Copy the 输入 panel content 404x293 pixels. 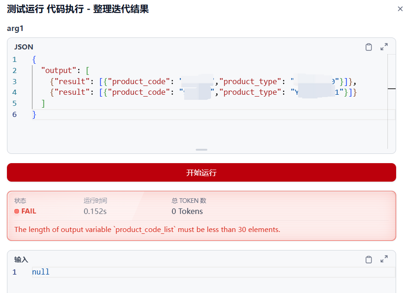(369, 259)
